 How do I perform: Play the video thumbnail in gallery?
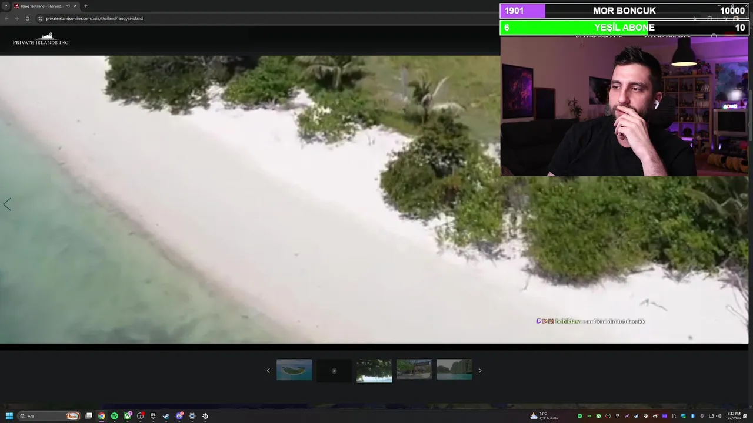(334, 370)
